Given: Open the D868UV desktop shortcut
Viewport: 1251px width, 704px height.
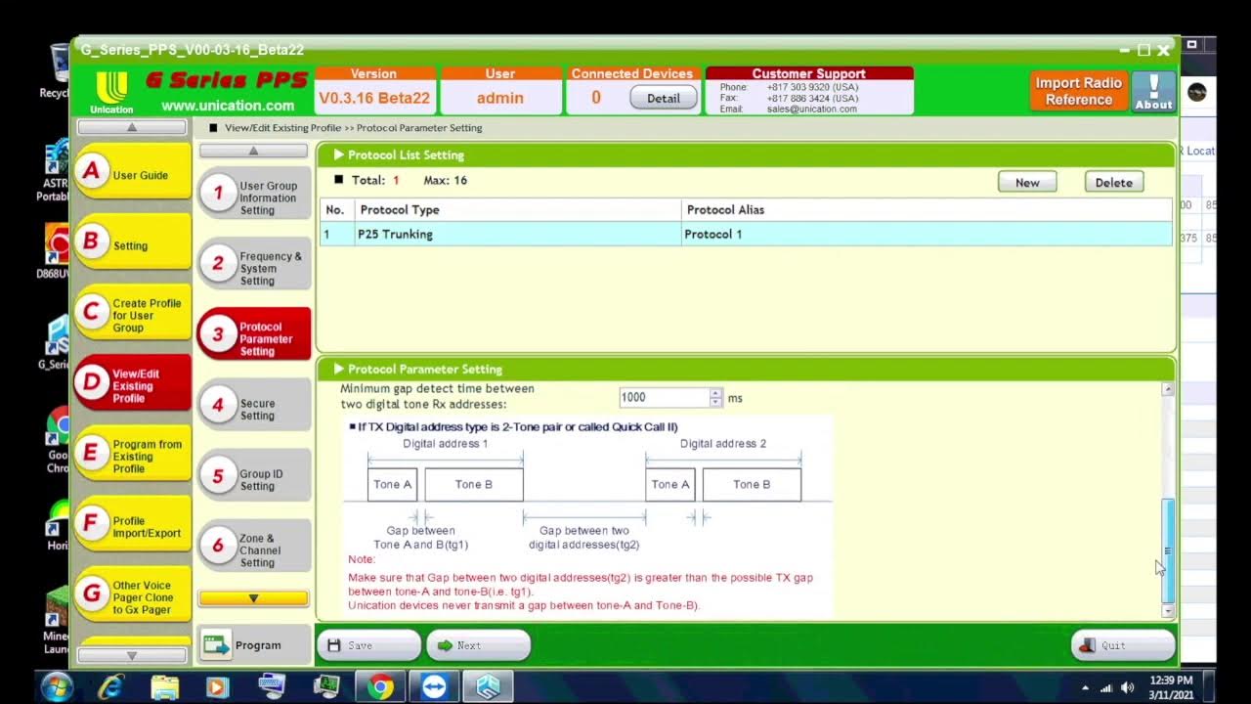Looking at the screenshot, I should tap(57, 251).
